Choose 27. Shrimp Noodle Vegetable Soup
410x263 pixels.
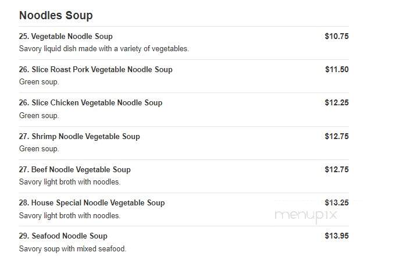tap(79, 136)
